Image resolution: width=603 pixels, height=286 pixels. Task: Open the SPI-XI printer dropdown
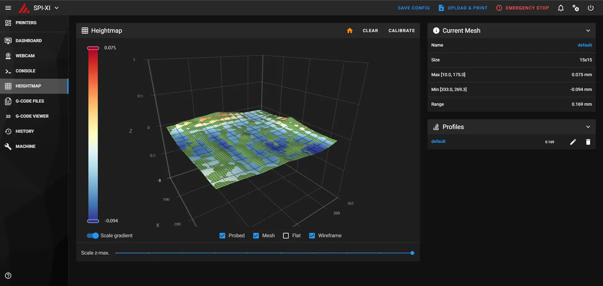click(57, 8)
